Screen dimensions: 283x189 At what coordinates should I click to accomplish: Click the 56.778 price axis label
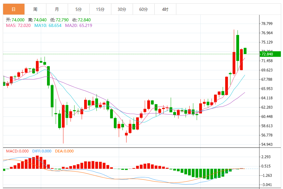point(267,135)
